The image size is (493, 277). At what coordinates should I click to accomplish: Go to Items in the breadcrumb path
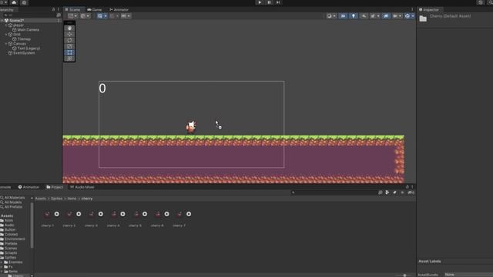click(72, 199)
